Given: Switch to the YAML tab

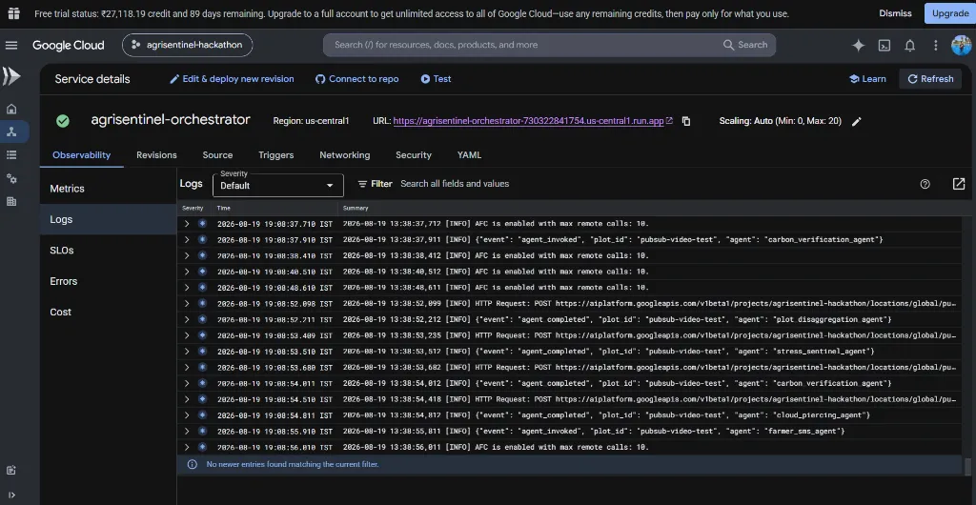Looking at the screenshot, I should [469, 155].
